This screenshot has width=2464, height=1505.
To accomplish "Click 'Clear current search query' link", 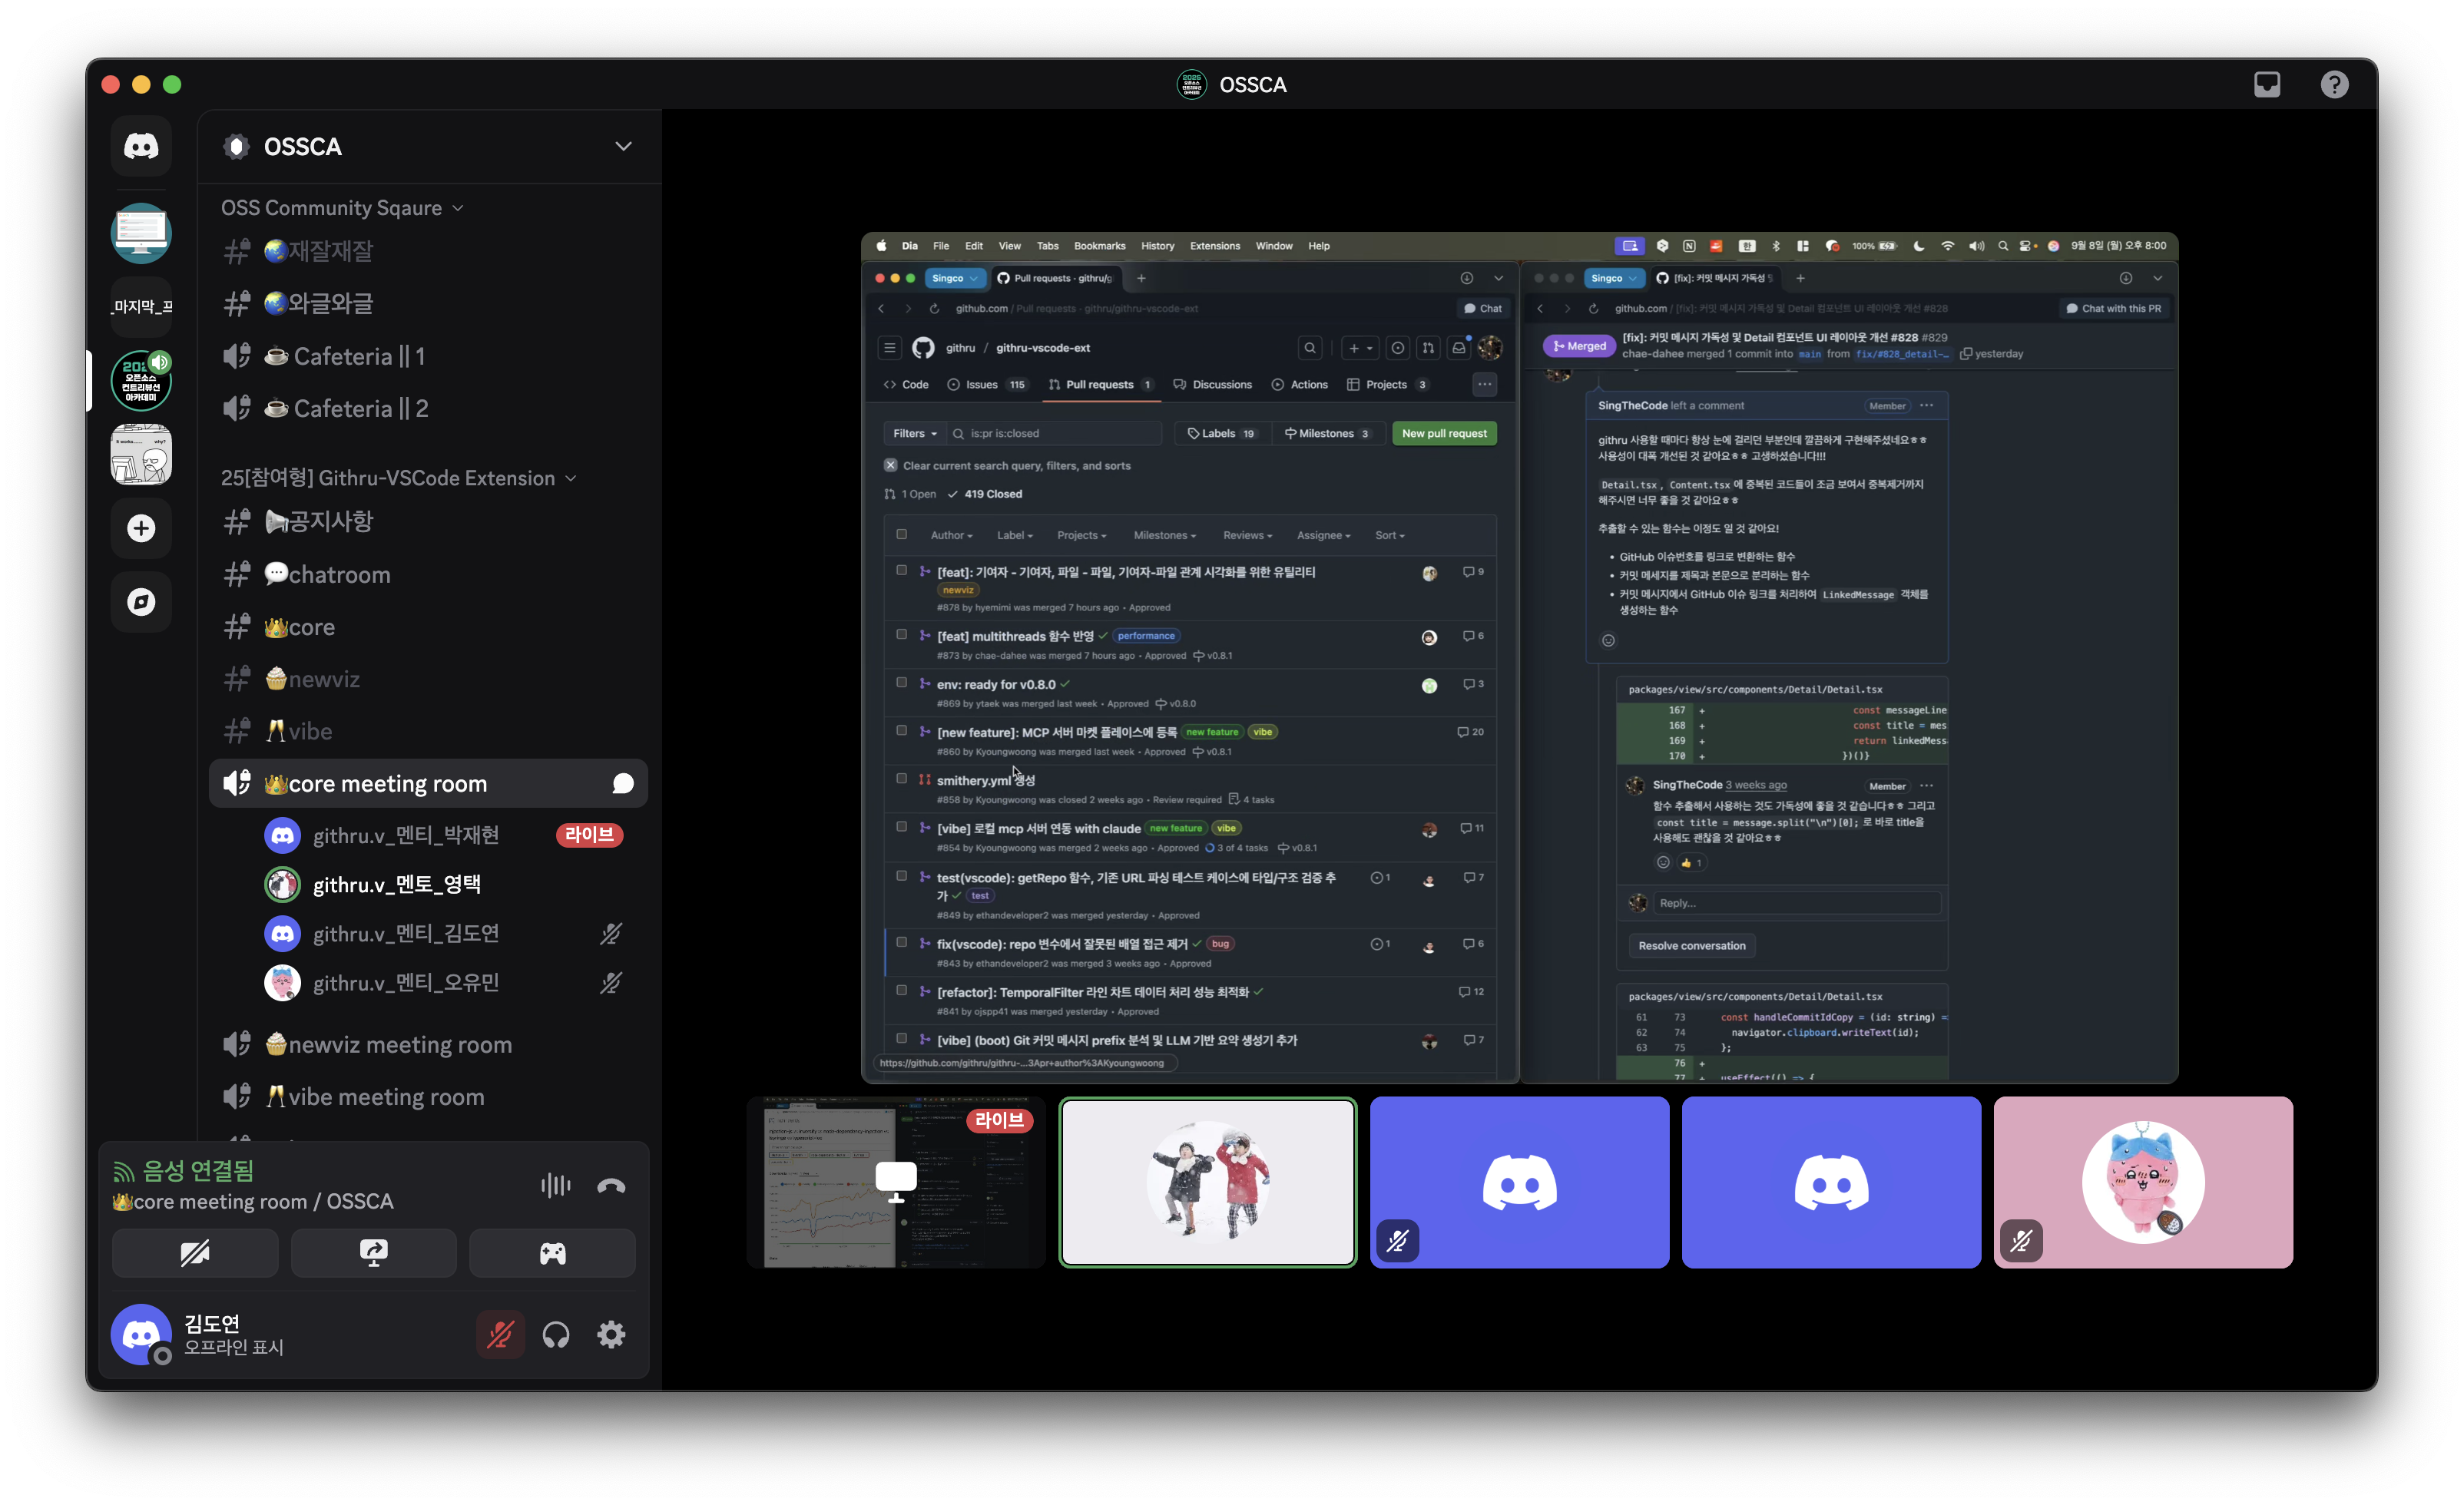I will [1008, 465].
